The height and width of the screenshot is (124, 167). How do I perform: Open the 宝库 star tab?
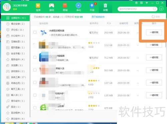click(38, 7)
